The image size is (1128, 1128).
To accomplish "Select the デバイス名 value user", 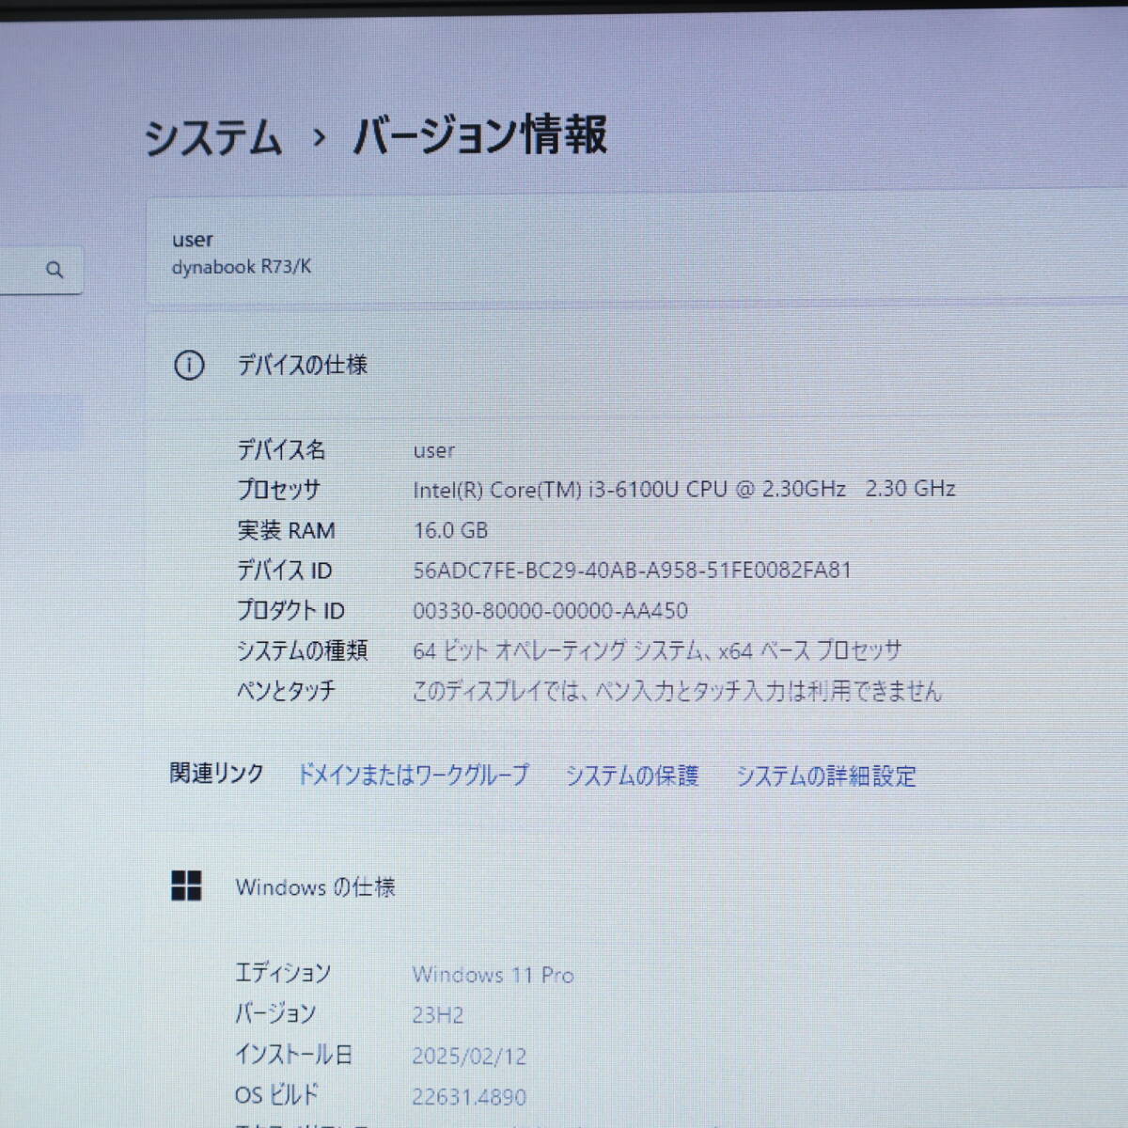I will pos(434,450).
